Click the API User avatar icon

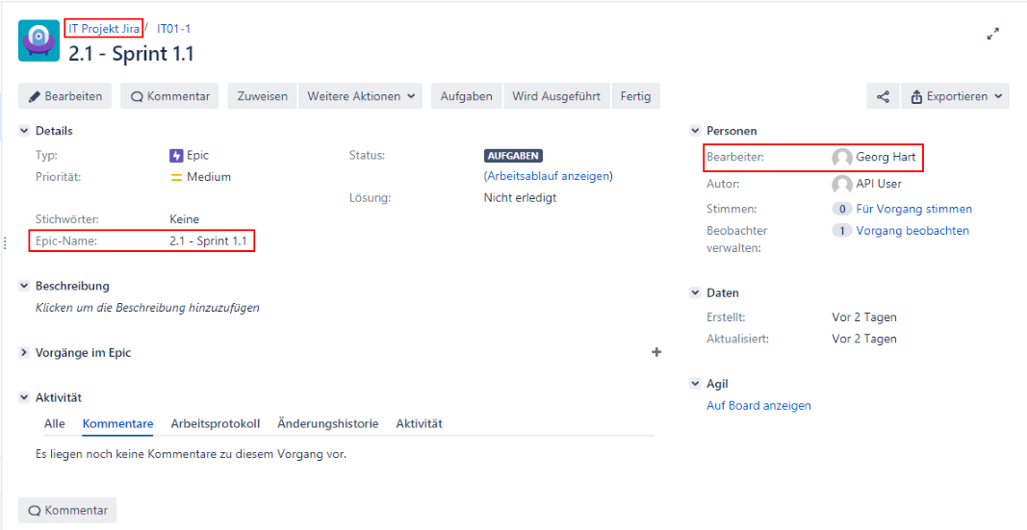tap(842, 184)
